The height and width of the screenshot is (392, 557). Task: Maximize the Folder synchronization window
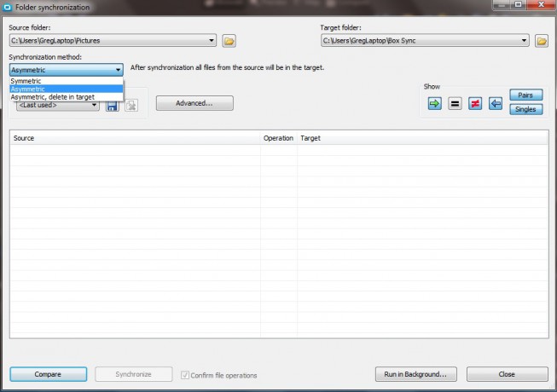coord(519,4)
